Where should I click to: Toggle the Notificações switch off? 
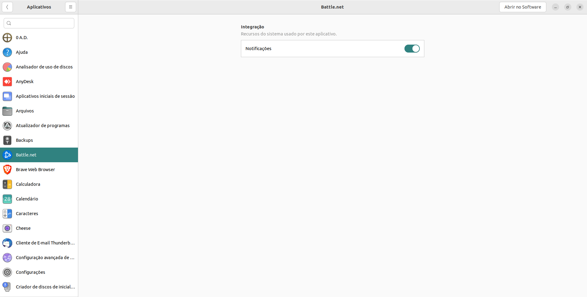coord(412,49)
